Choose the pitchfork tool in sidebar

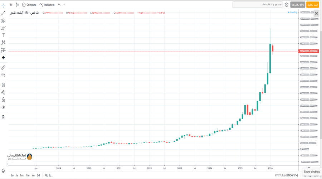(x=3, y=20)
